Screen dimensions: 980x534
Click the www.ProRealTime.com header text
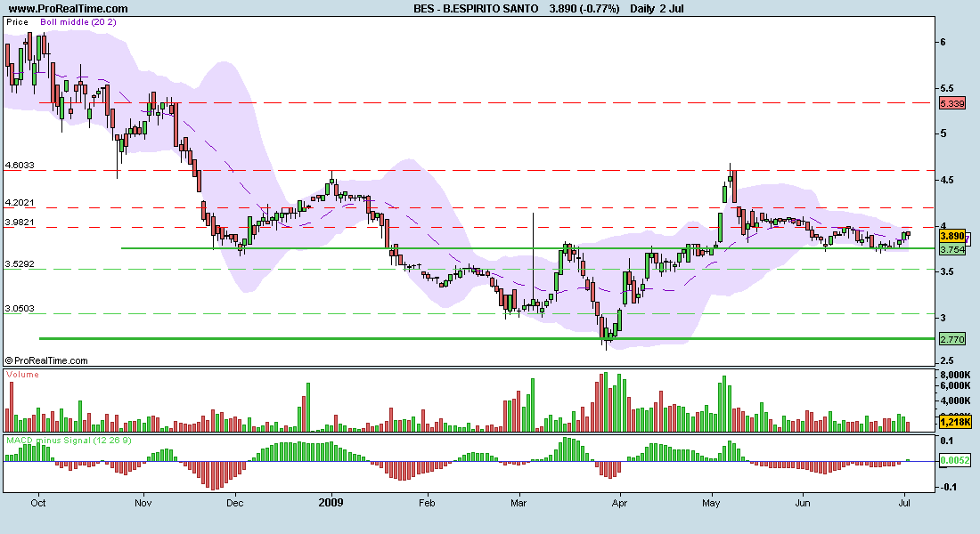[69, 9]
